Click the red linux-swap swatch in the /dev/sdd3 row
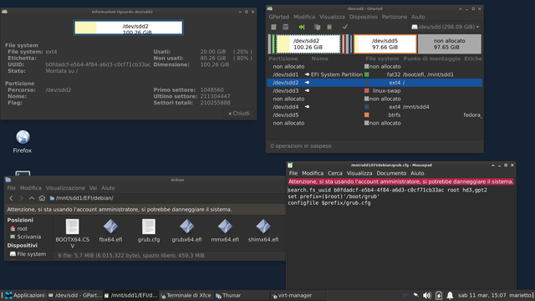This screenshot has width=535, height=301. (x=367, y=91)
